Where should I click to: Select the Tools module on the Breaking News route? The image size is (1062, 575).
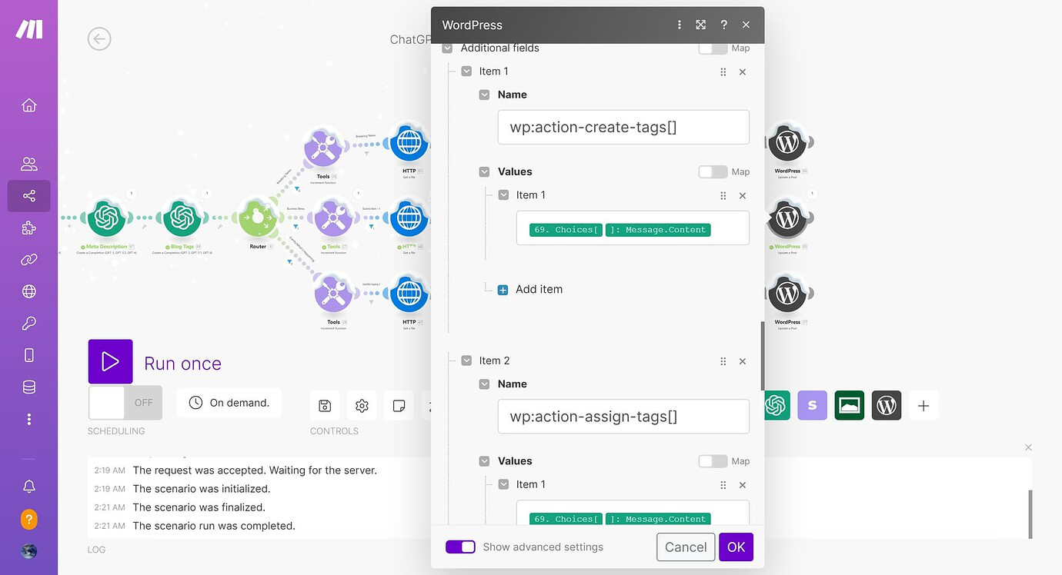click(324, 148)
